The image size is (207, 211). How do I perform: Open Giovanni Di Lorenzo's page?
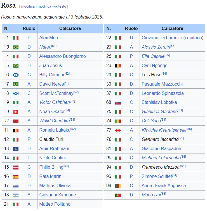pos(162,38)
